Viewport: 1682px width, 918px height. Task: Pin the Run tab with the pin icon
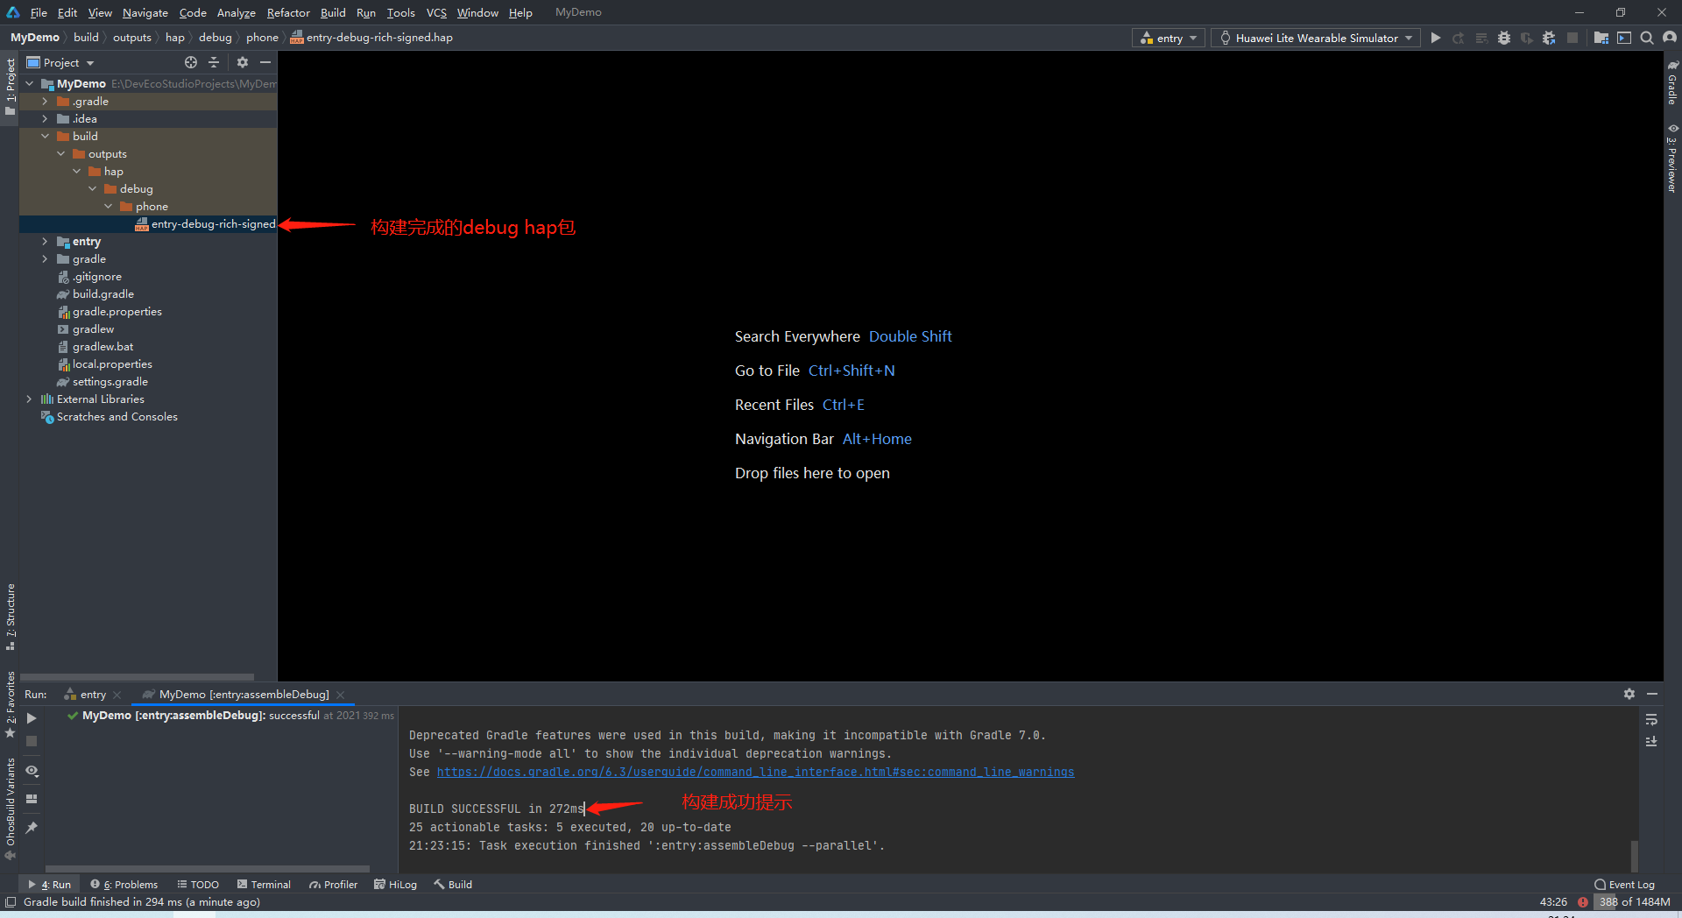pos(32,828)
